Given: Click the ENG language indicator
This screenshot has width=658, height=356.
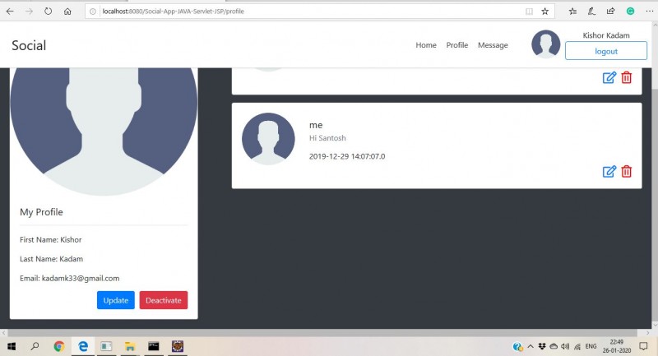Looking at the screenshot, I should point(591,346).
